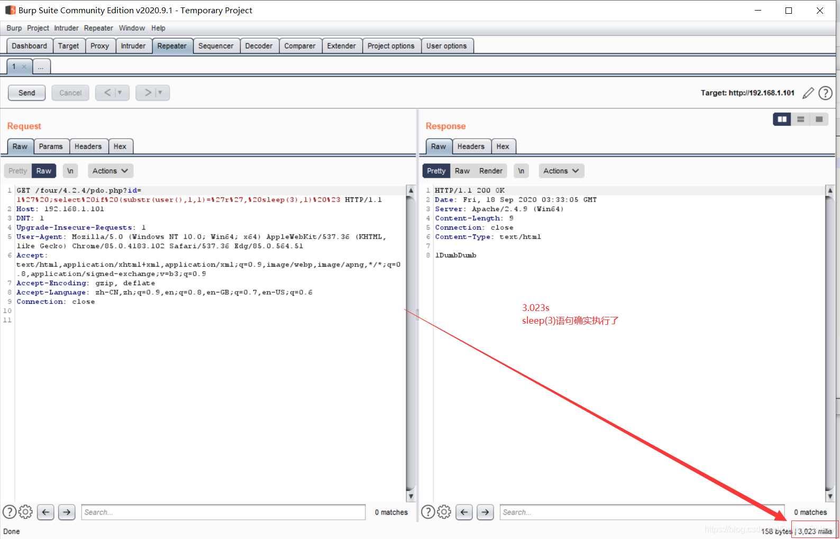Expand the Response Actions dropdown
The width and height of the screenshot is (840, 539).
(561, 171)
